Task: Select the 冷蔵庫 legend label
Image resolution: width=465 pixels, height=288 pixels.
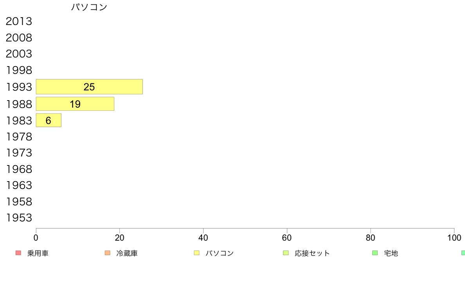Action: point(127,253)
